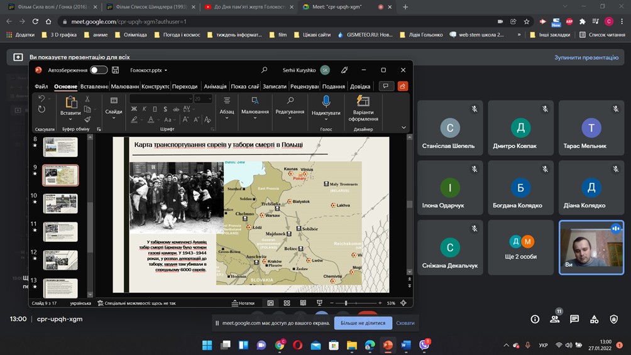Select slide 12 thumbnail

(60, 260)
